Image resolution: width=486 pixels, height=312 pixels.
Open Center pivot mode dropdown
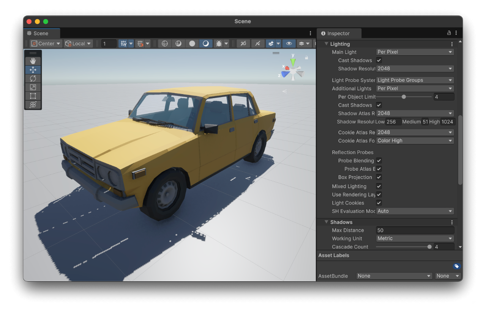click(x=46, y=44)
